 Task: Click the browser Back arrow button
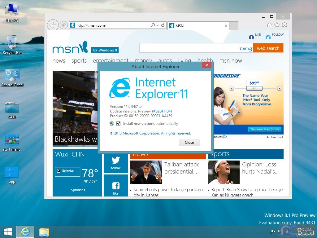pos(53,25)
